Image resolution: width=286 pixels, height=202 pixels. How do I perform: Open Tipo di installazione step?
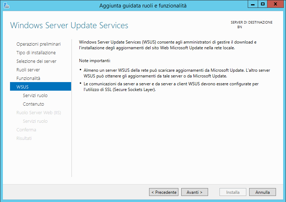click(x=36, y=52)
